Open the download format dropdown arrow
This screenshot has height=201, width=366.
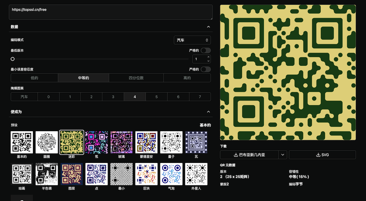283,155
